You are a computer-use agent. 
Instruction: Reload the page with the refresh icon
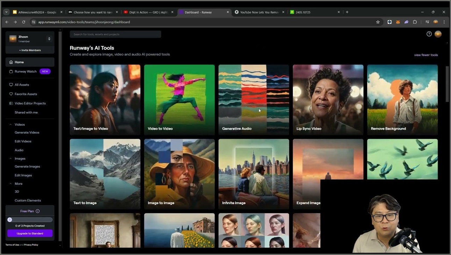pyautogui.click(x=24, y=22)
